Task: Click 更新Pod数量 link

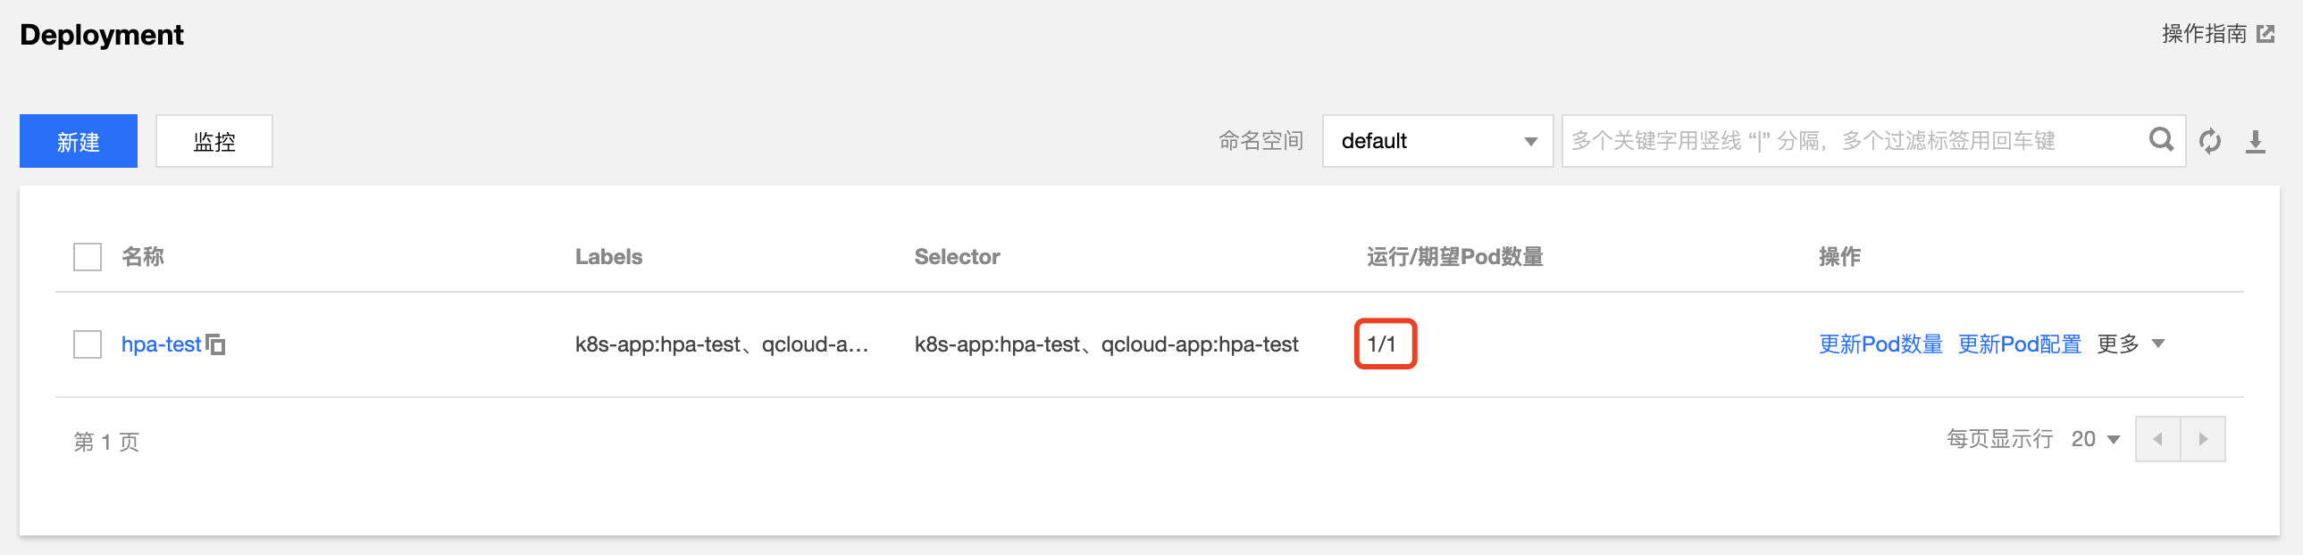Action: 1880,344
